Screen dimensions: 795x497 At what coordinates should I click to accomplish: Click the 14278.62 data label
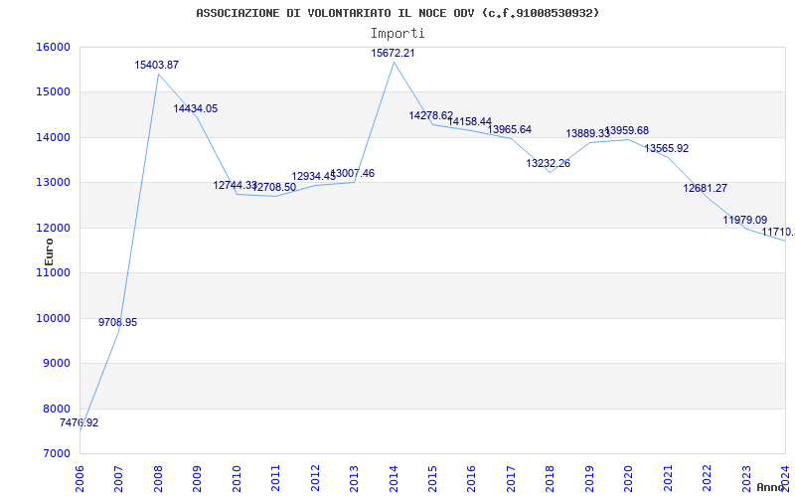pos(430,115)
